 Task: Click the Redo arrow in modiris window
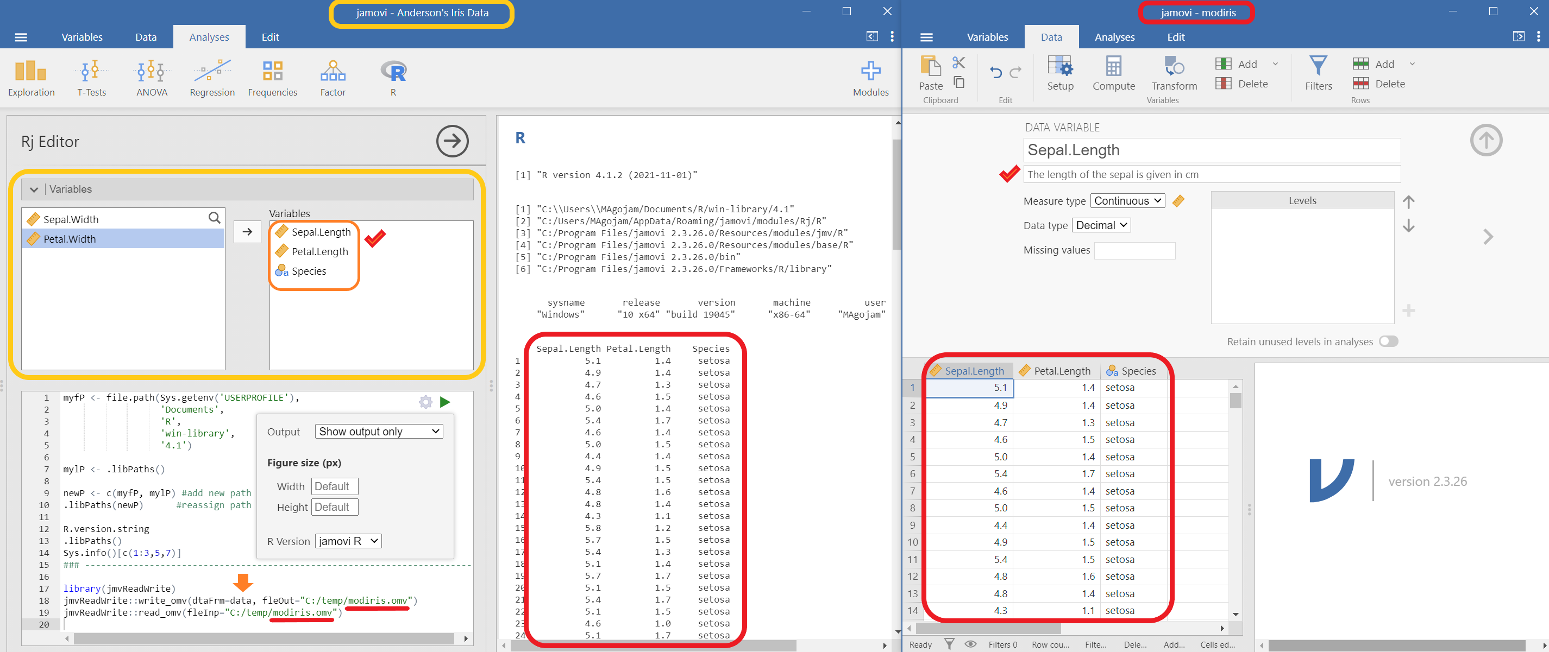(x=1015, y=72)
